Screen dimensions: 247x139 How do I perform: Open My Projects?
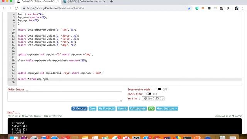coord(107,108)
